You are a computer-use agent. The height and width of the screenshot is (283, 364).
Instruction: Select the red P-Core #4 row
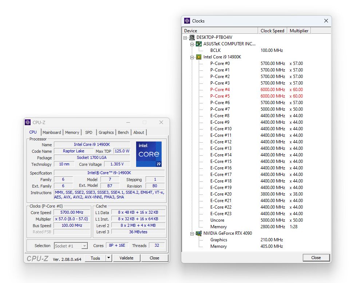[x=256, y=90]
